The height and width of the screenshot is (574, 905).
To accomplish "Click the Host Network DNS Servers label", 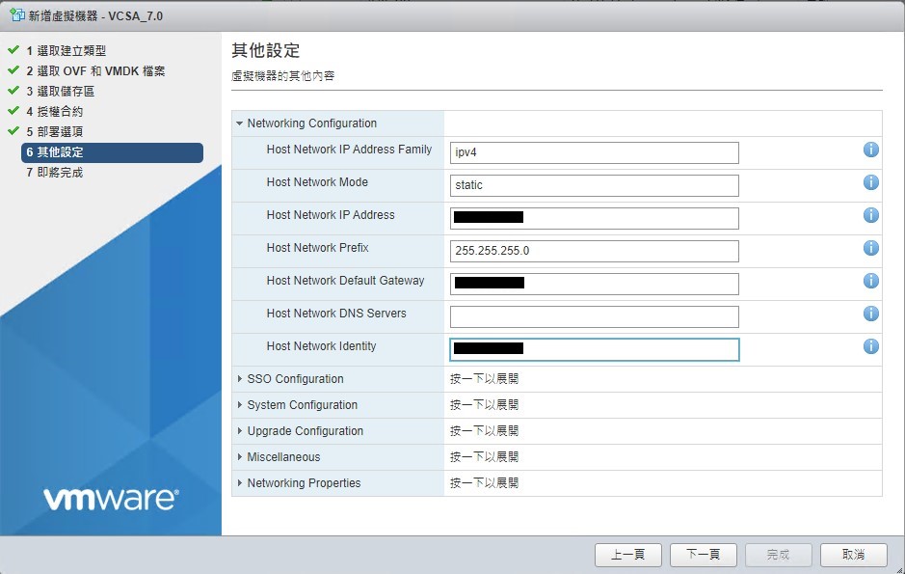I will pyautogui.click(x=336, y=314).
